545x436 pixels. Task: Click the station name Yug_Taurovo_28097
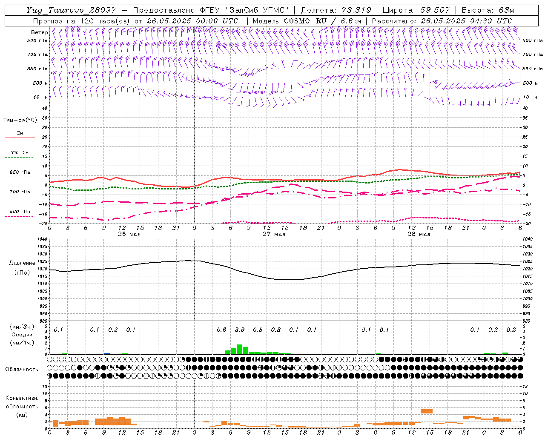pyautogui.click(x=71, y=10)
